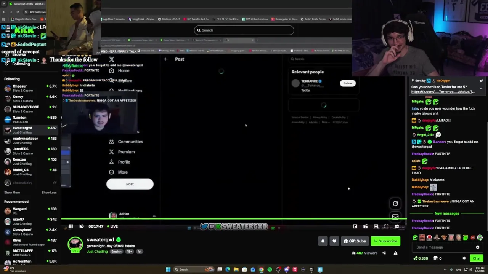
Task: Open the emote picker in chat input
Action: 477,247
